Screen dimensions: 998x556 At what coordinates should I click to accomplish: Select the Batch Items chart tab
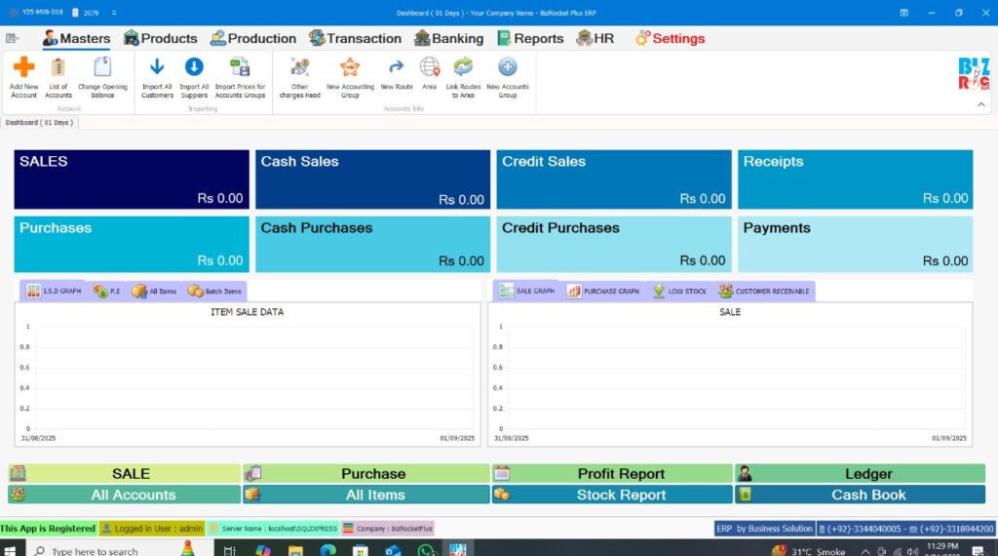pos(214,291)
